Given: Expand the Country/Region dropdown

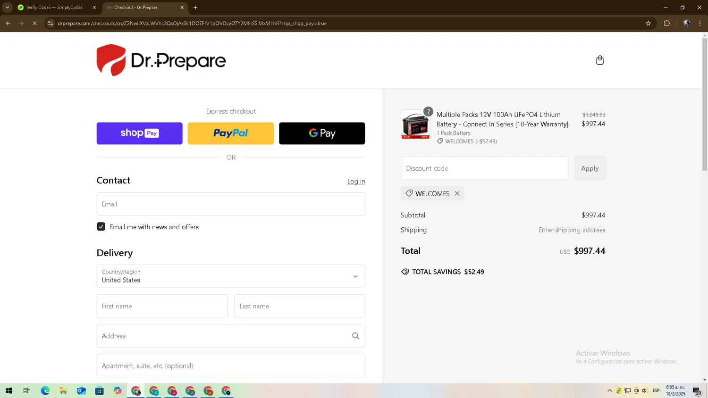Looking at the screenshot, I should click(x=231, y=276).
